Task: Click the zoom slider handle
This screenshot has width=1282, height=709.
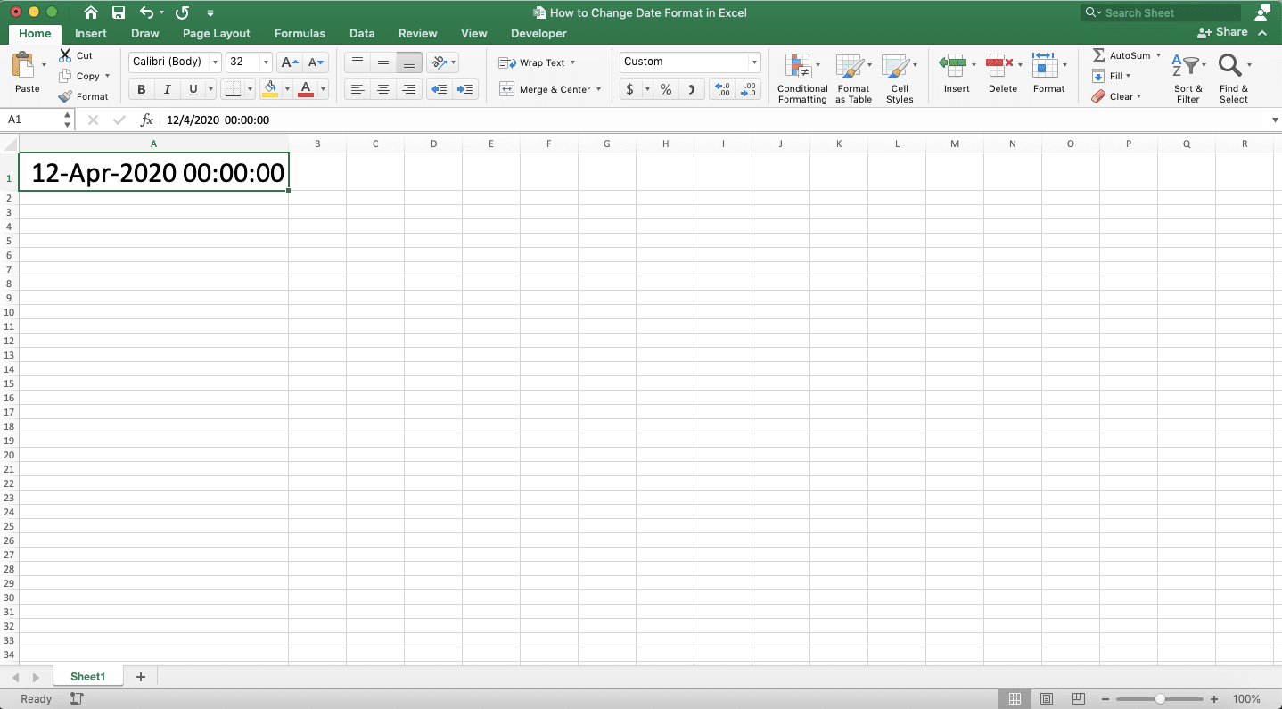Action: tap(1160, 699)
